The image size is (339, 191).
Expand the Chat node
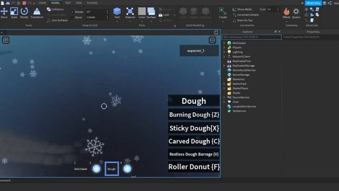224,102
